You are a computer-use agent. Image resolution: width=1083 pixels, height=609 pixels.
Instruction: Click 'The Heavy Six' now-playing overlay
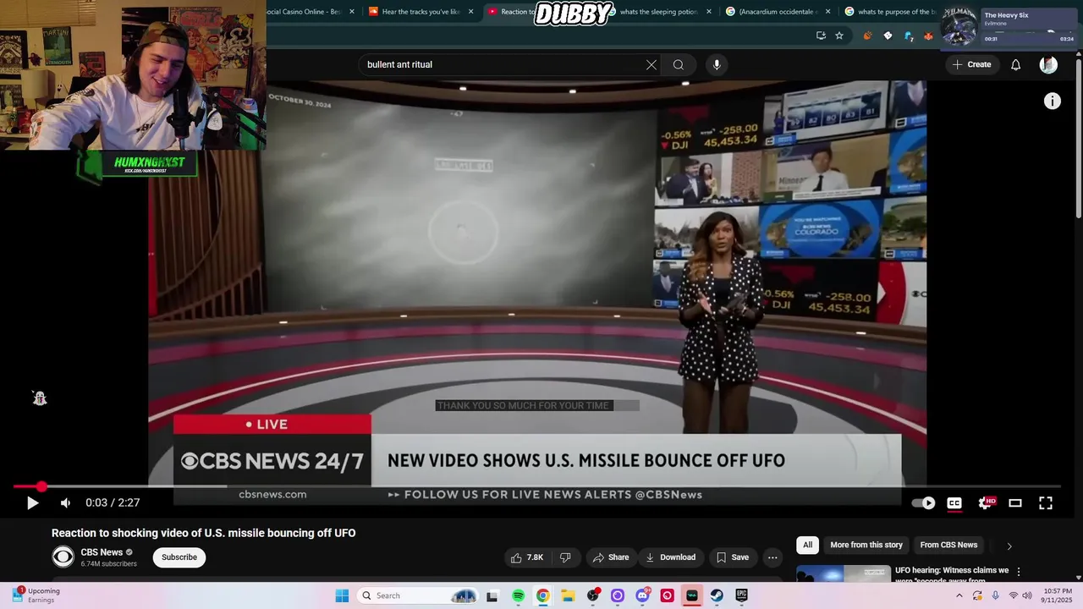point(1009,25)
